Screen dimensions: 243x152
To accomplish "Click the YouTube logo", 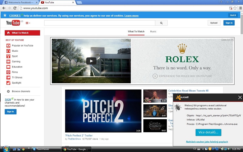I will click(13, 23).
